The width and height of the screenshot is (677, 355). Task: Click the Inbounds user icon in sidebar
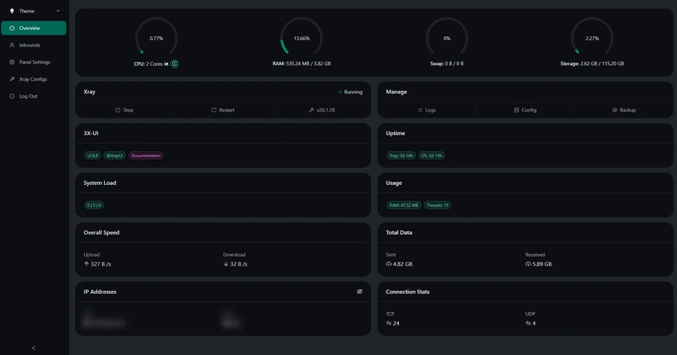12,45
